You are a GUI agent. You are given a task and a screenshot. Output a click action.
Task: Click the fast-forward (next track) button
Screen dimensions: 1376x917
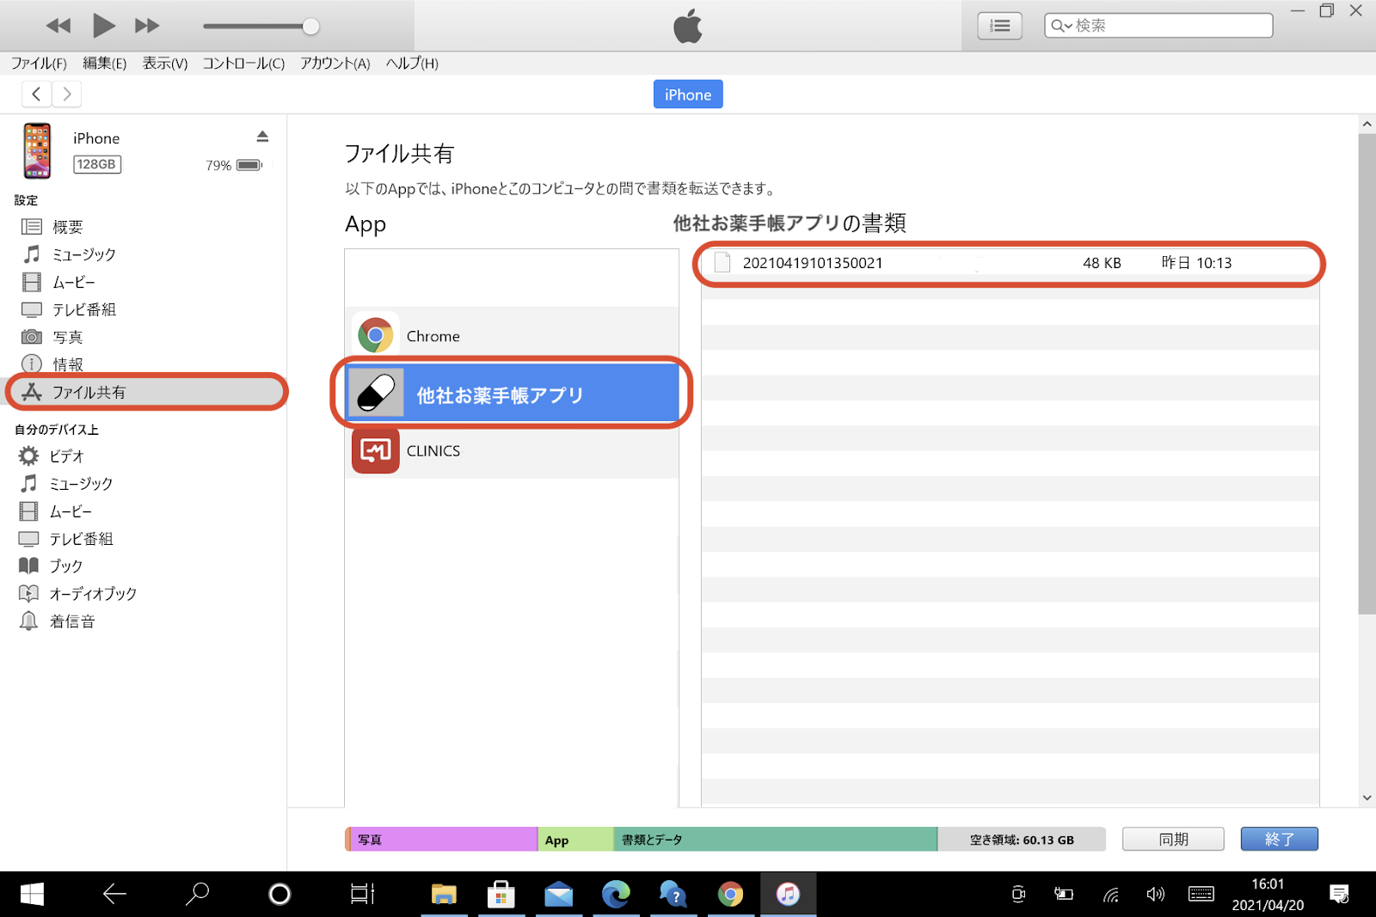point(147,26)
